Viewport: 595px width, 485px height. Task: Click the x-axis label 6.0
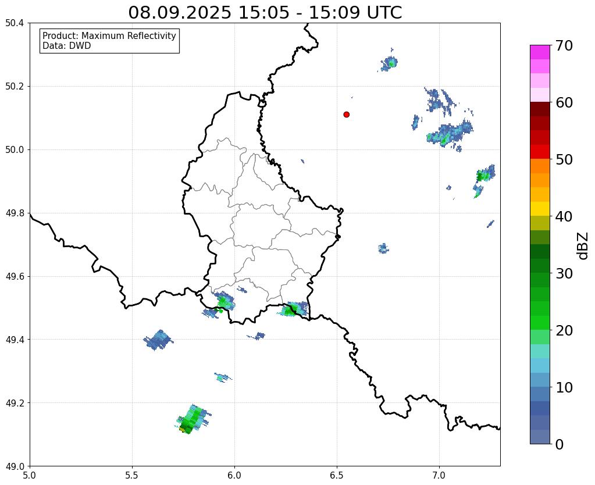234,475
